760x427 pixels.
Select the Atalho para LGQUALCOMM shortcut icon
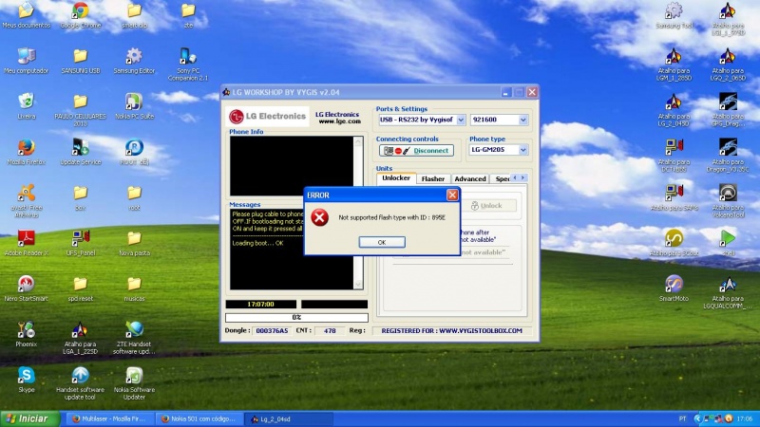[728, 292]
